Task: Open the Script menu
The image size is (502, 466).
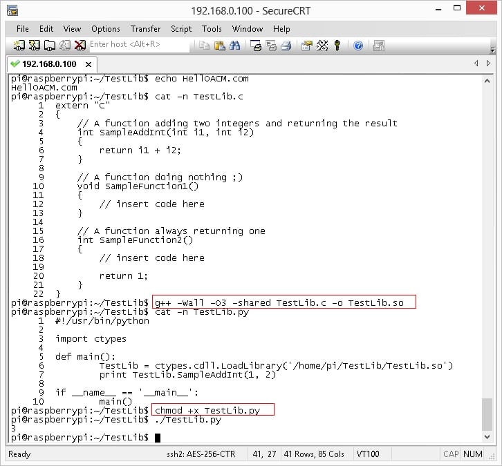Action: click(181, 29)
